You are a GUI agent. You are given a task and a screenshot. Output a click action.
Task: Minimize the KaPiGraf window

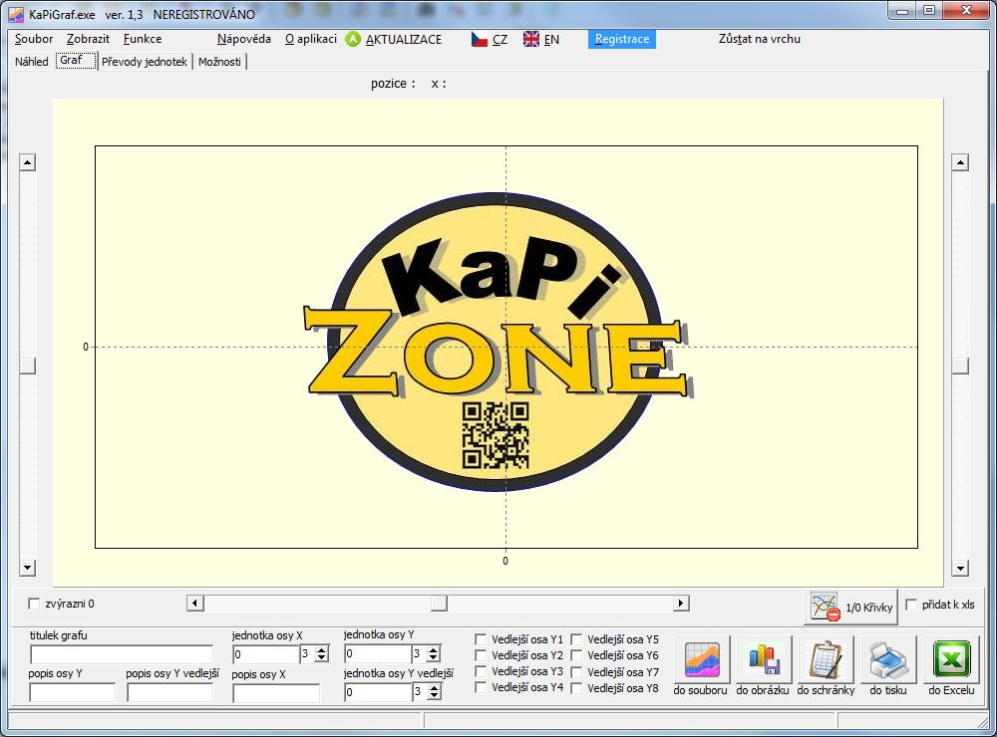pyautogui.click(x=902, y=10)
